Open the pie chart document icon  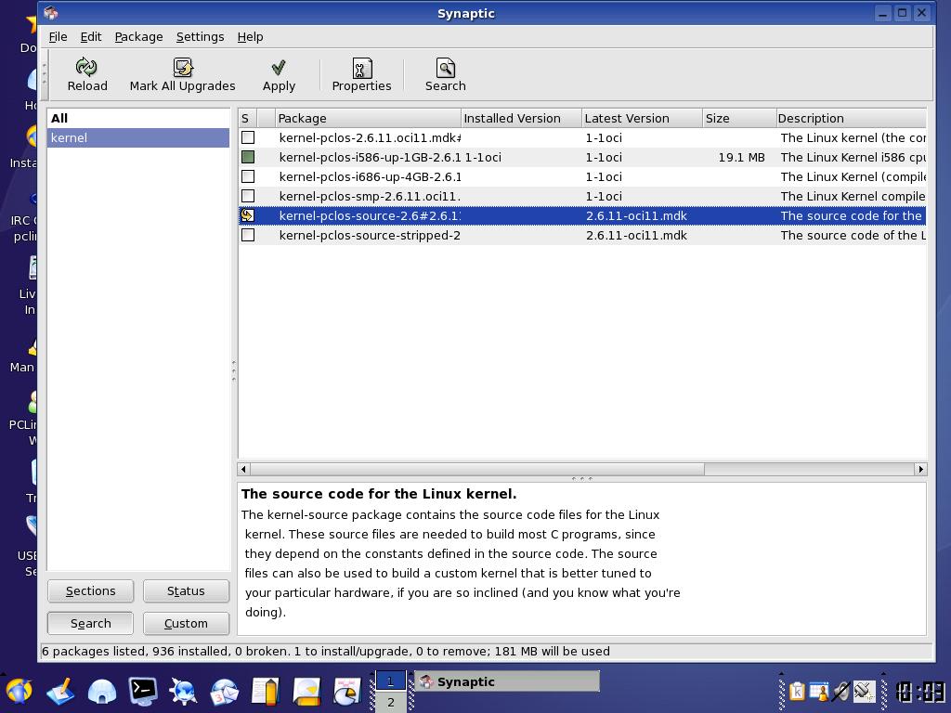tap(347, 691)
